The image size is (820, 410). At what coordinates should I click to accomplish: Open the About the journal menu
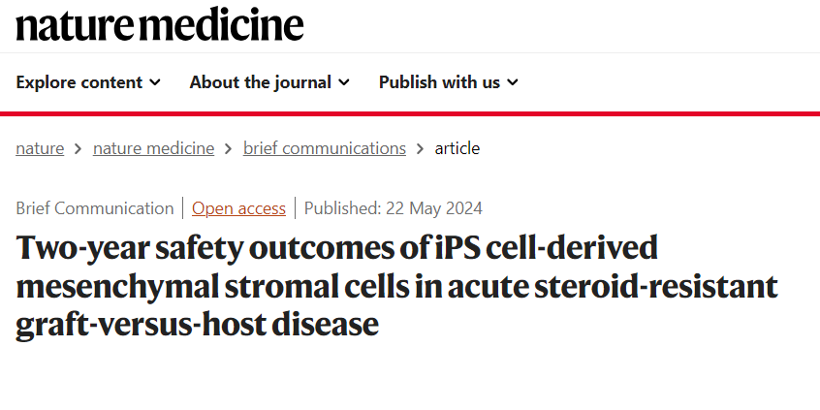coord(261,82)
